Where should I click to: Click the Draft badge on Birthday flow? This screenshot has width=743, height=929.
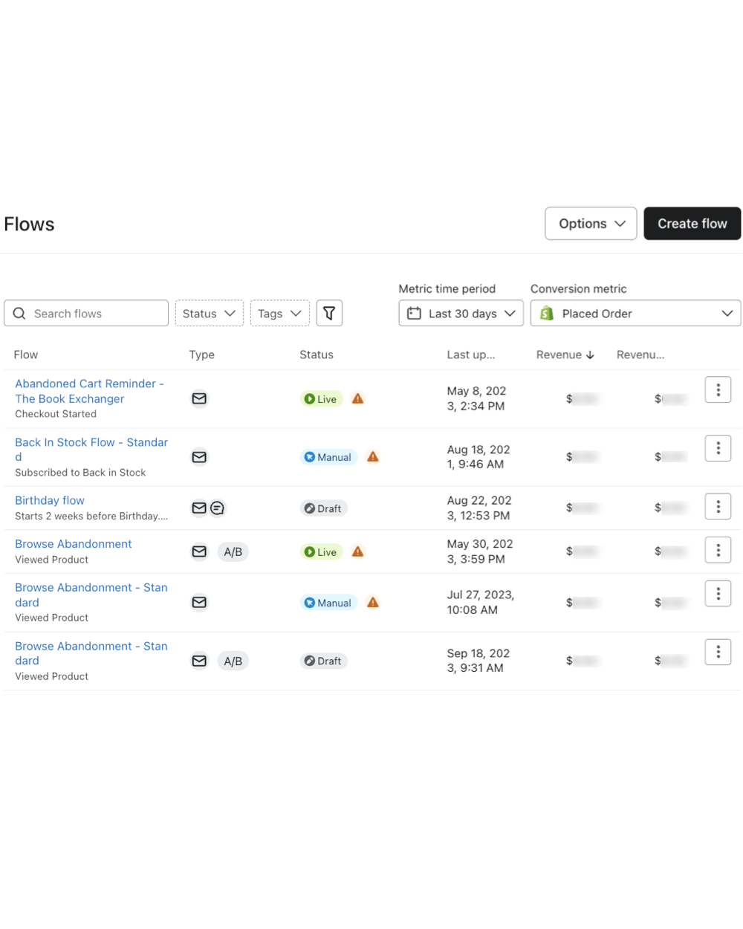click(323, 508)
